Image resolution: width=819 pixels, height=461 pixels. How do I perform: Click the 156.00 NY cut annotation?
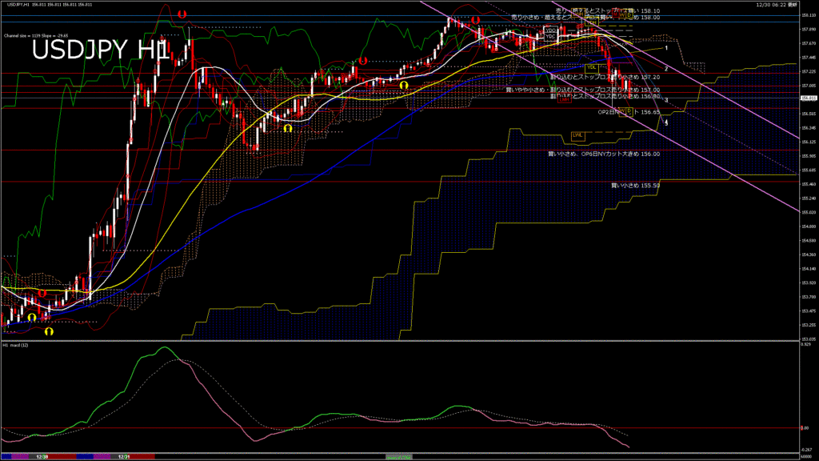(604, 154)
